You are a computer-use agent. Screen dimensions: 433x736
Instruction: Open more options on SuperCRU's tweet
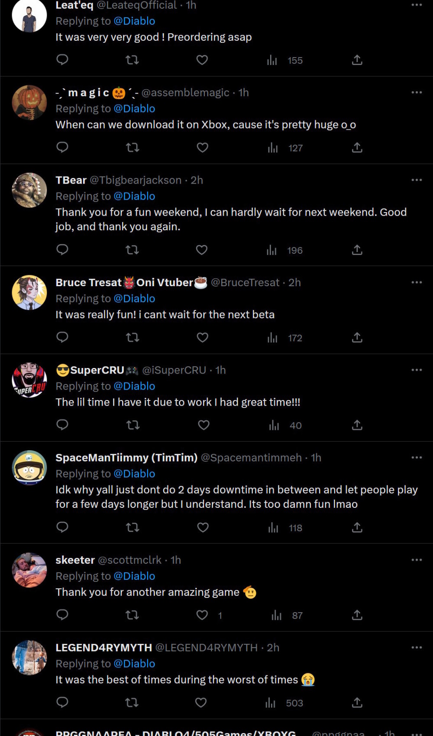click(417, 370)
